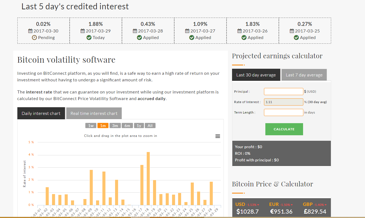Click the $1028.7 USD price
The height and width of the screenshot is (218, 365).
247,211
